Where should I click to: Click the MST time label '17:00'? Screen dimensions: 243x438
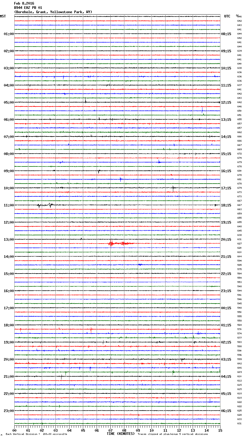coord(9,308)
